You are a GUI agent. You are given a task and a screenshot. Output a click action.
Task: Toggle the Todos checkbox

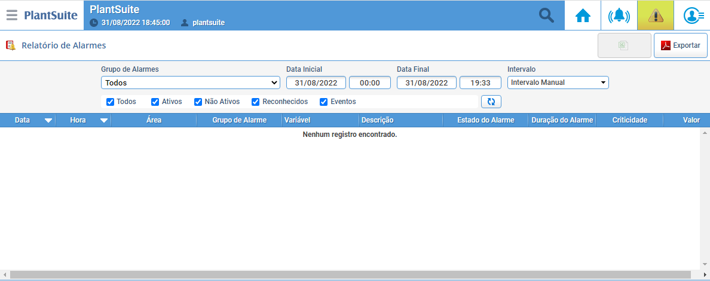click(110, 102)
